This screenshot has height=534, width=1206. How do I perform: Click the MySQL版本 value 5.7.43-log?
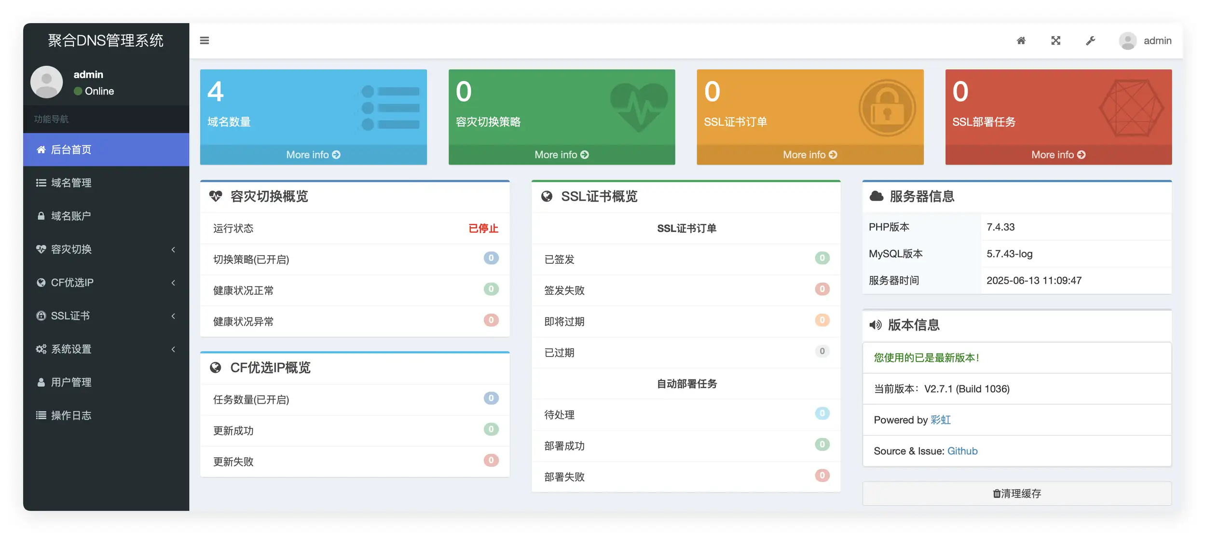[x=1010, y=254]
